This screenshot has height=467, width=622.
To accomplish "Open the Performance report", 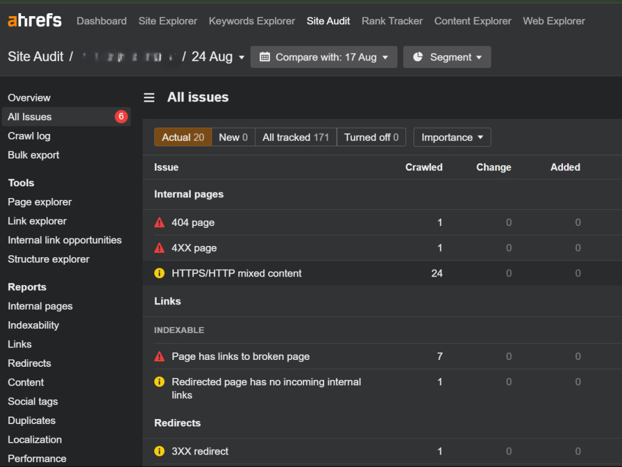I will coord(37,458).
